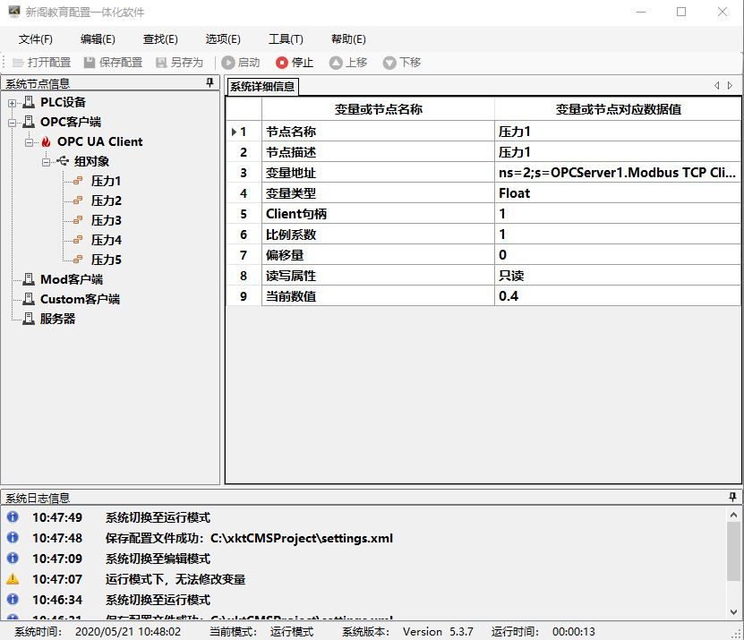Collapse the 组对象 group node
This screenshot has width=744, height=640.
pos(47,162)
